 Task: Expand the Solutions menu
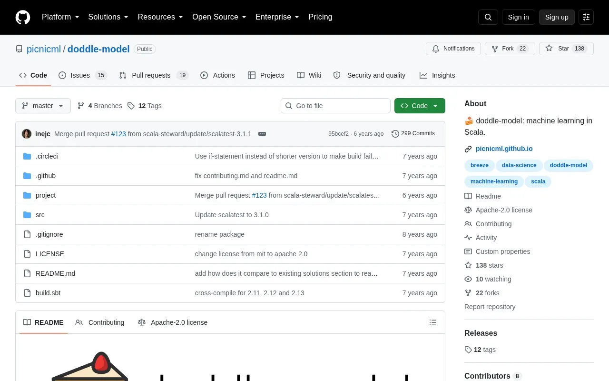[108, 17]
